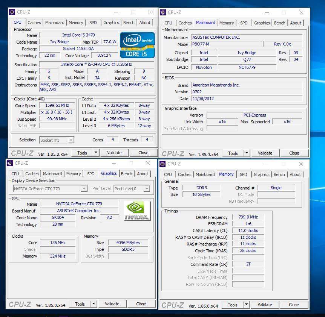The image size is (325, 317).
Task: Close the CPU window with the X icon
Action: [x=151, y=12]
